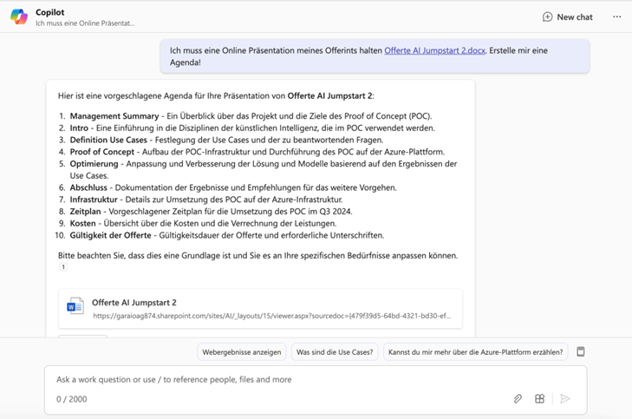Click the Webergebnisse anzeigen suggestion

242,352
